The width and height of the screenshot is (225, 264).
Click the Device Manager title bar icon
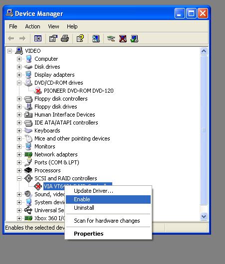pos(9,13)
